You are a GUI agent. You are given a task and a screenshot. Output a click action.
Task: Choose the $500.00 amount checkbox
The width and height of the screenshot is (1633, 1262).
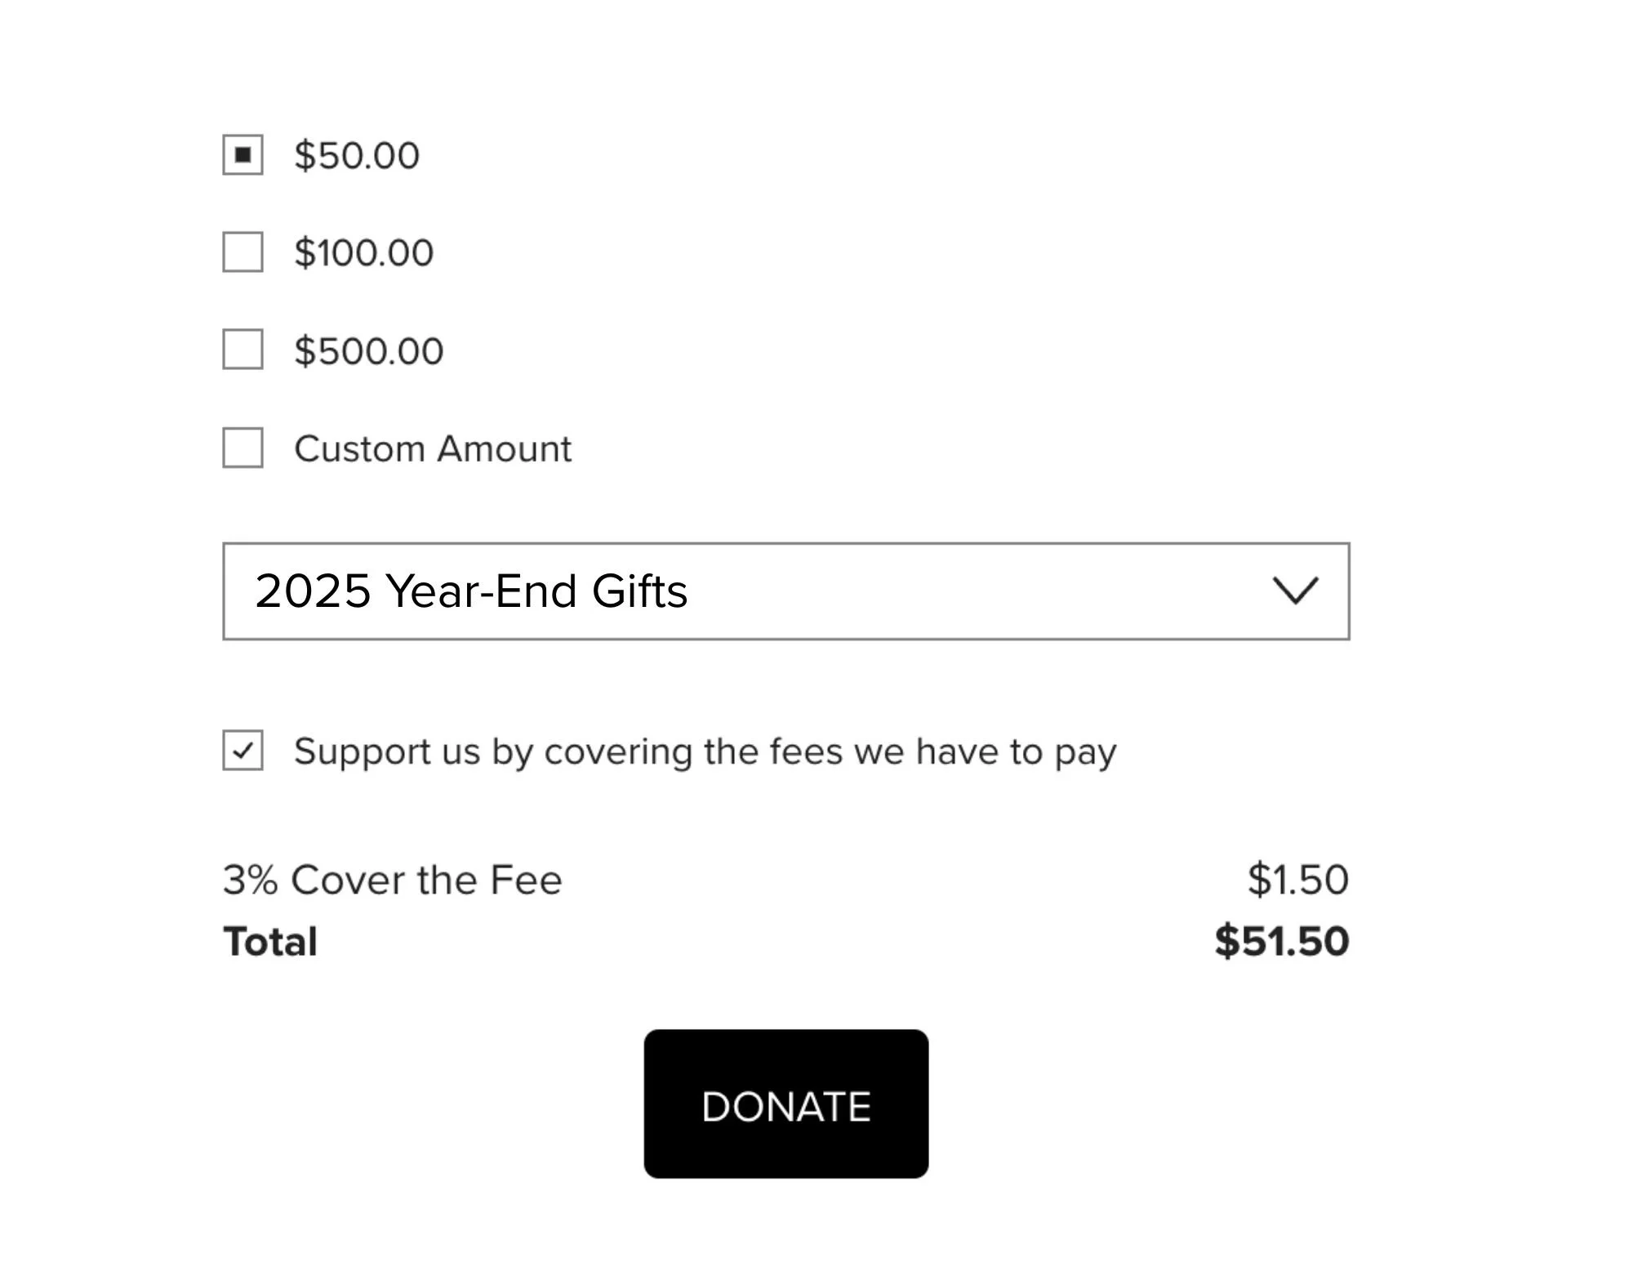pos(243,350)
